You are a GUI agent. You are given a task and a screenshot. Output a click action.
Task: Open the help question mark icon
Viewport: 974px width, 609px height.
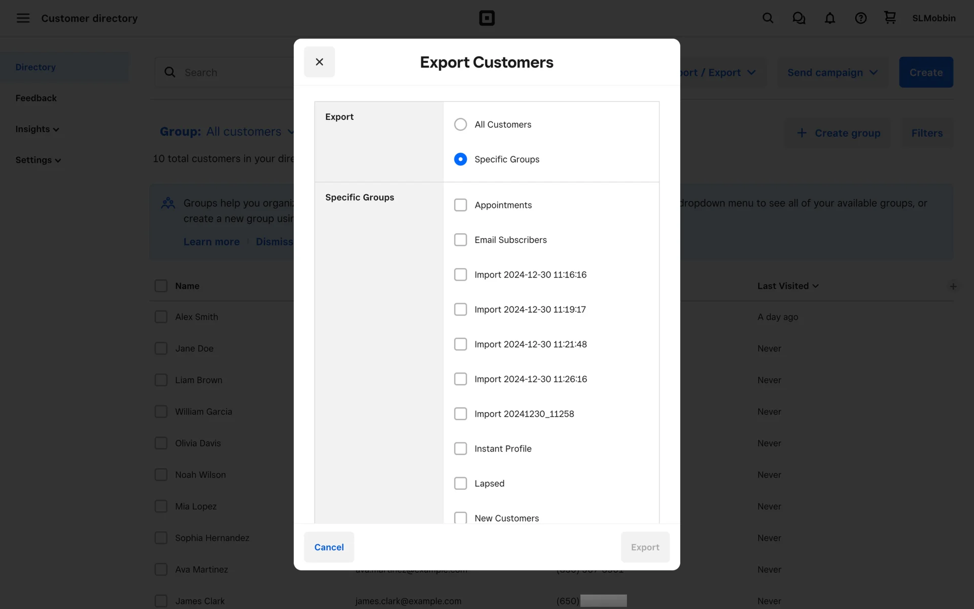[x=860, y=18]
